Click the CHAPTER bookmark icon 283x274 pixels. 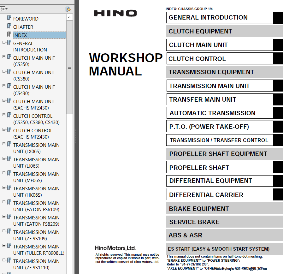point(9,26)
